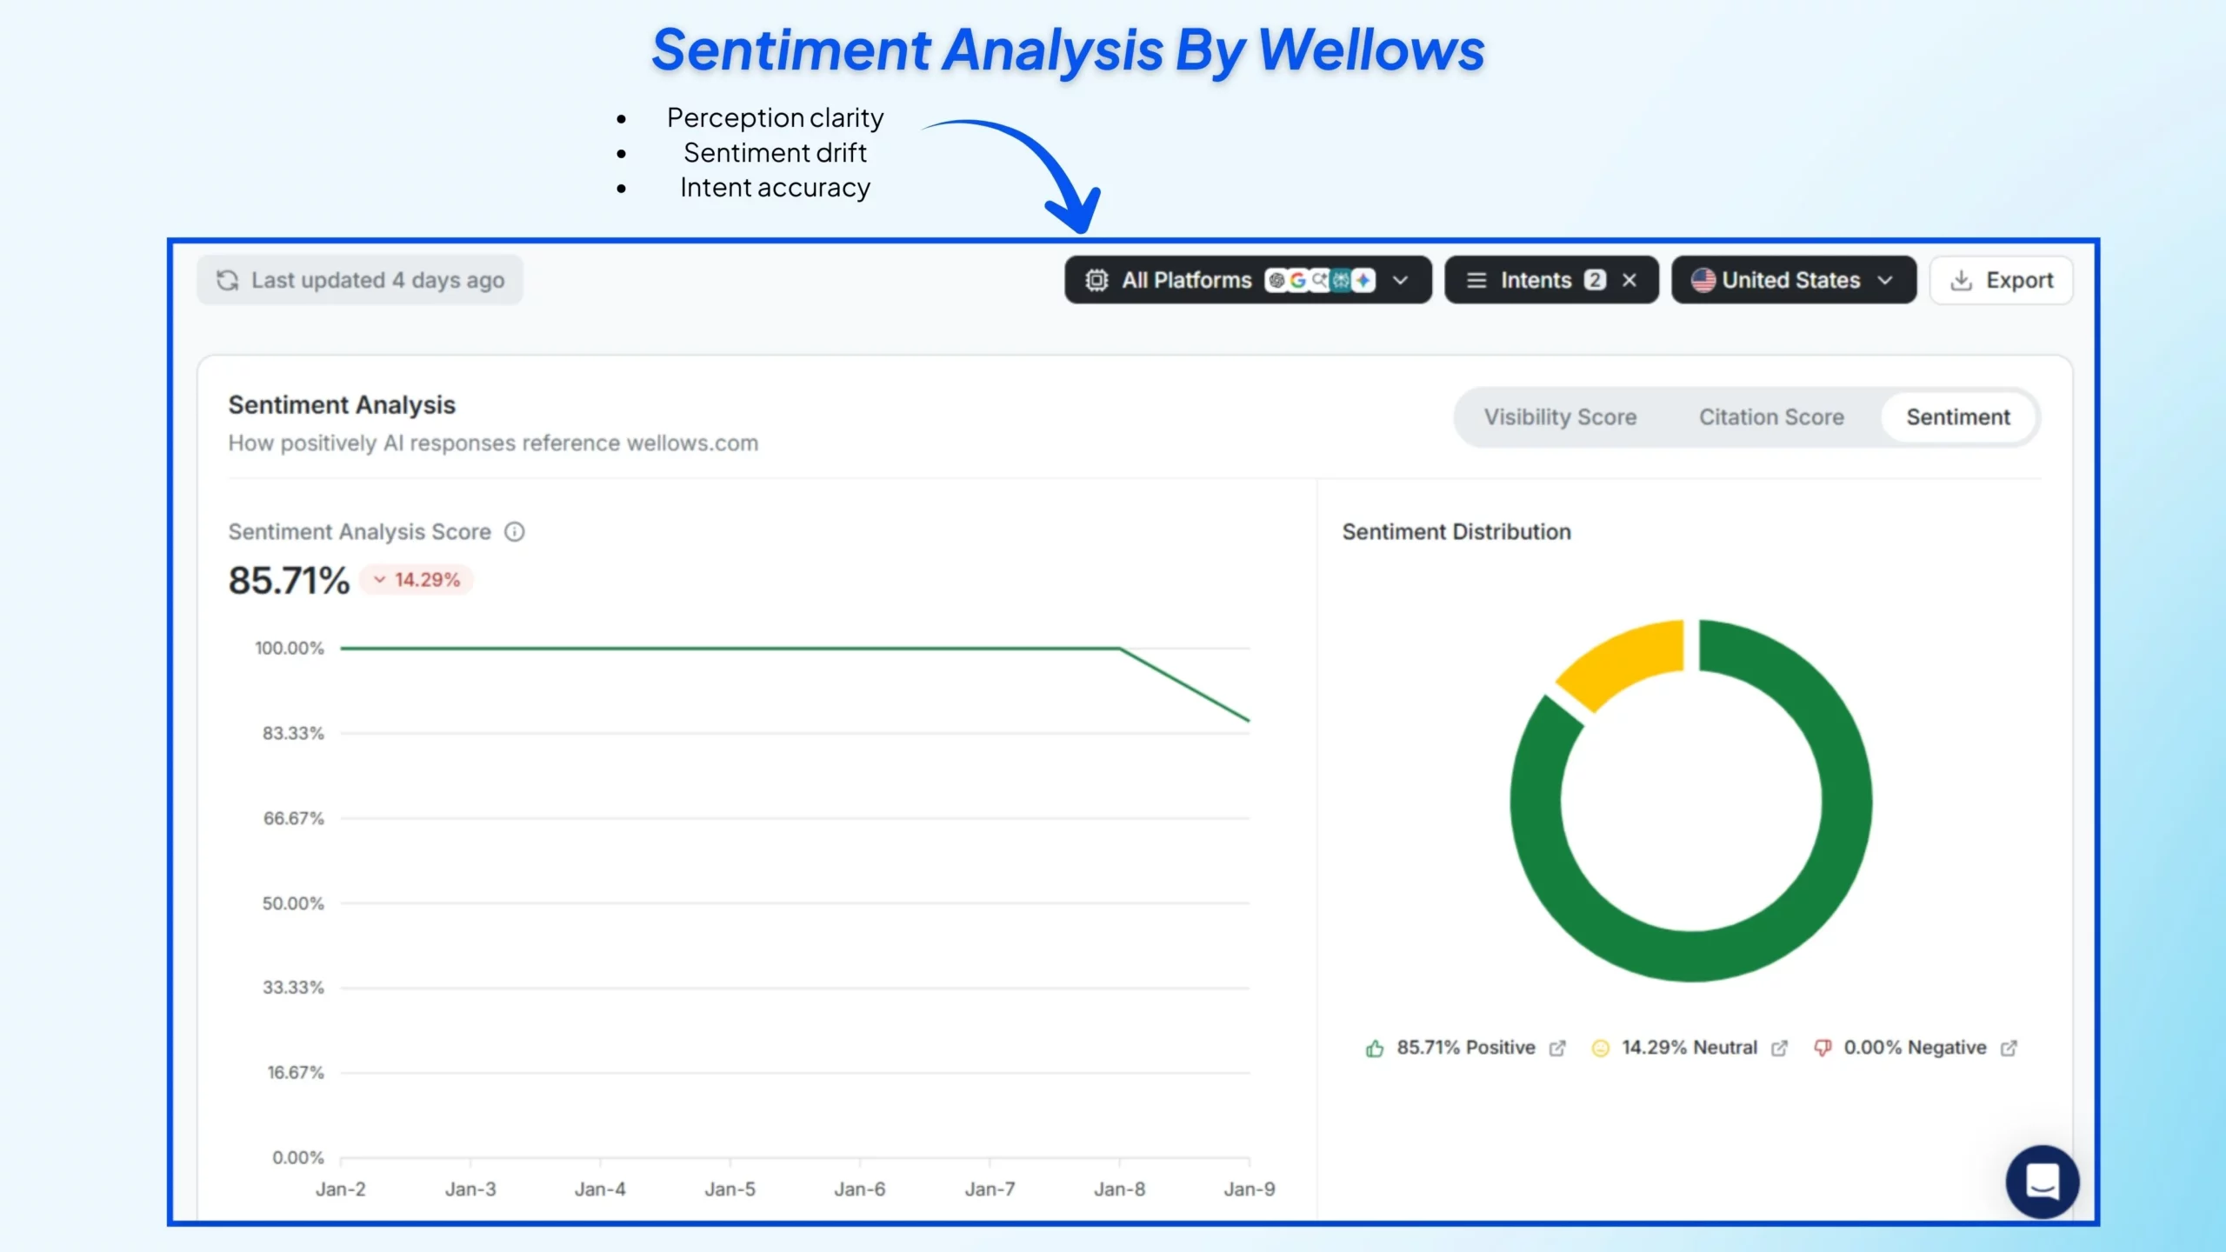Open the All Platforms dropdown
This screenshot has width=2226, height=1252.
(1248, 280)
